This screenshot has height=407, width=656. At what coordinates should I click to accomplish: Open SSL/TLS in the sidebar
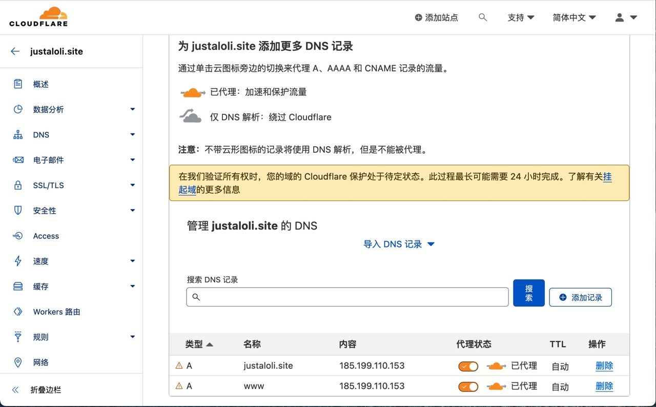[49, 185]
